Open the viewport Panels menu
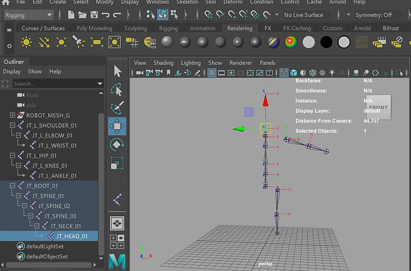411x271 pixels. pyautogui.click(x=268, y=63)
